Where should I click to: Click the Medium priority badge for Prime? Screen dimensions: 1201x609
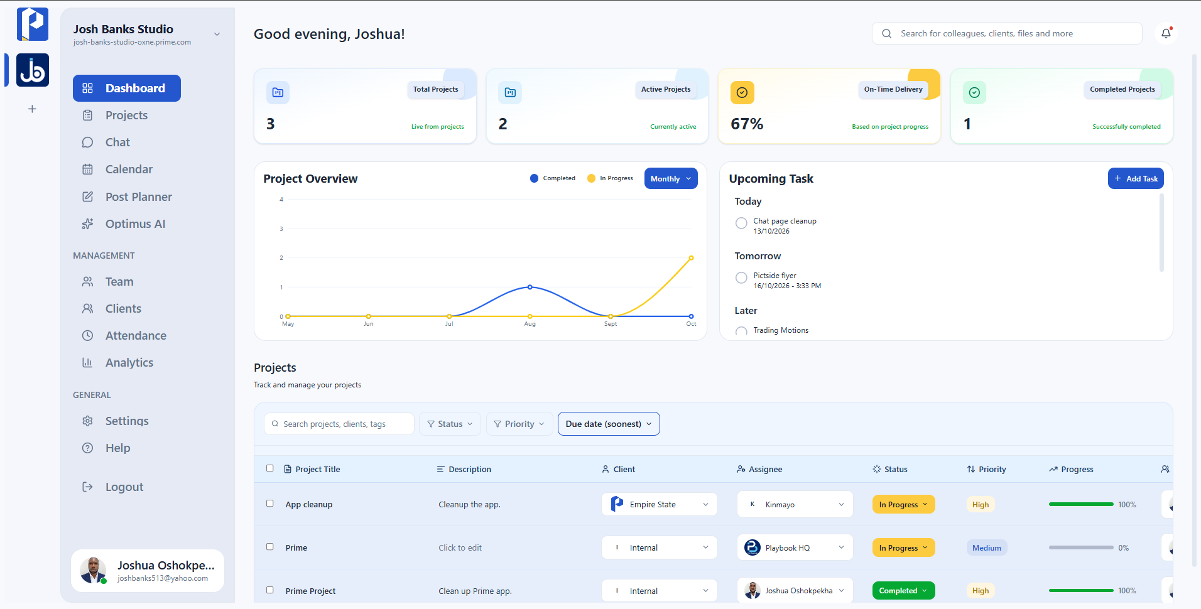click(986, 548)
